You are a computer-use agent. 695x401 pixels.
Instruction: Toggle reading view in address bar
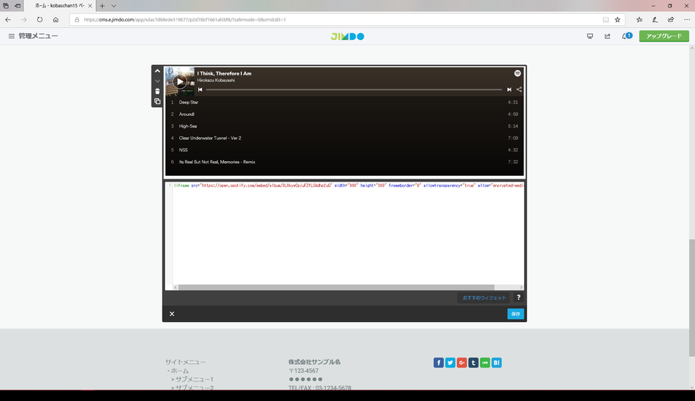[606, 19]
